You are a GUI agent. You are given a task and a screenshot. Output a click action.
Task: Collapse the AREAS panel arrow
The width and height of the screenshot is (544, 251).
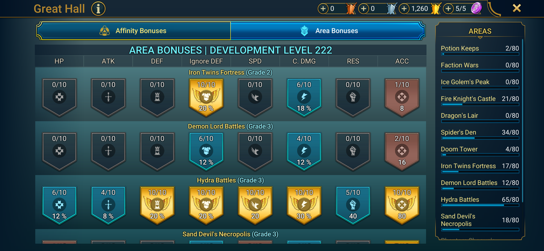click(480, 38)
